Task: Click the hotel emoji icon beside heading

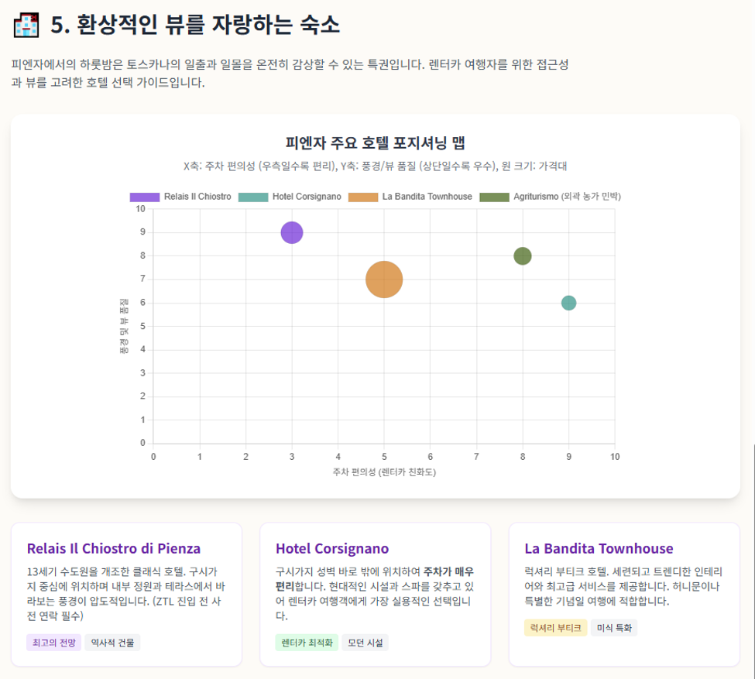Action: tap(26, 25)
